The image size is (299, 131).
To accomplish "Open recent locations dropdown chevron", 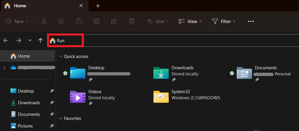I will 30,40.
